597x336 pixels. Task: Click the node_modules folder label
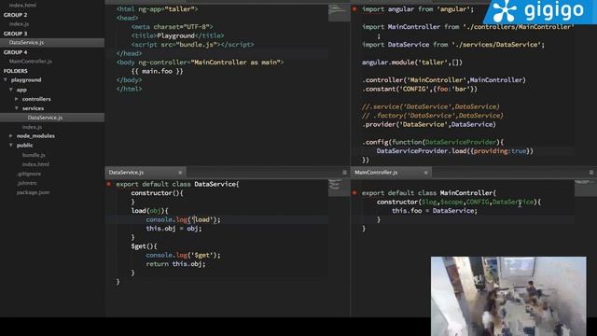click(x=35, y=136)
